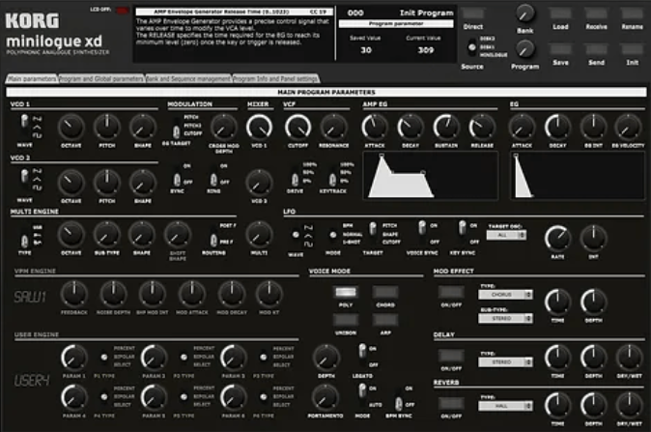The height and width of the screenshot is (432, 651).
Task: Click the AMP EG Release knob
Action: 482,128
